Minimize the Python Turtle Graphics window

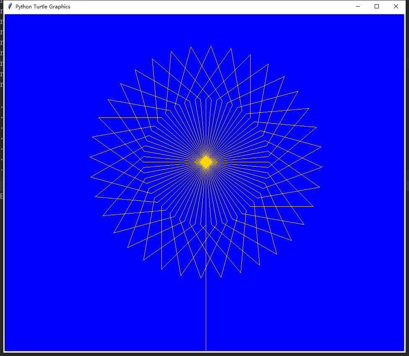pyautogui.click(x=357, y=6)
